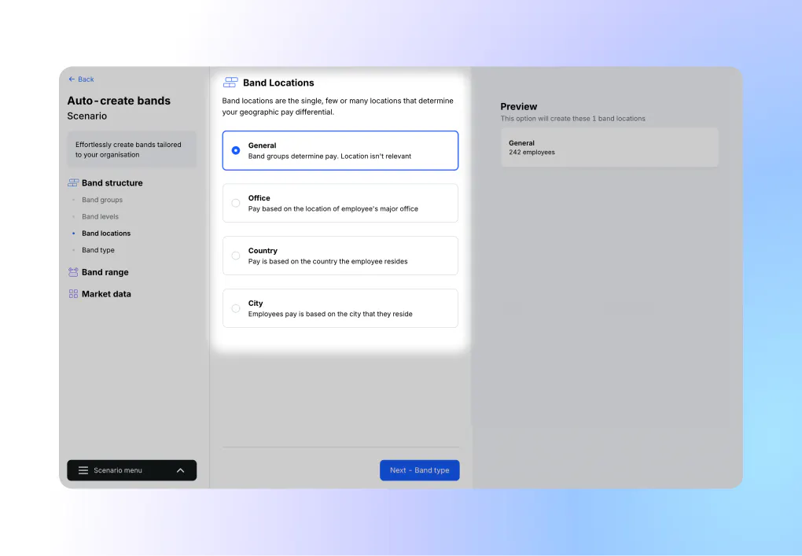Select the City option card
Viewport: 802px width, 556px height.
pyautogui.click(x=340, y=307)
